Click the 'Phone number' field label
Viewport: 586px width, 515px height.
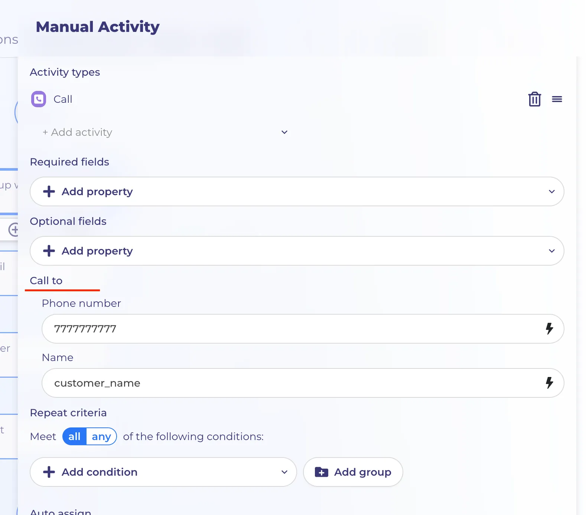click(81, 303)
